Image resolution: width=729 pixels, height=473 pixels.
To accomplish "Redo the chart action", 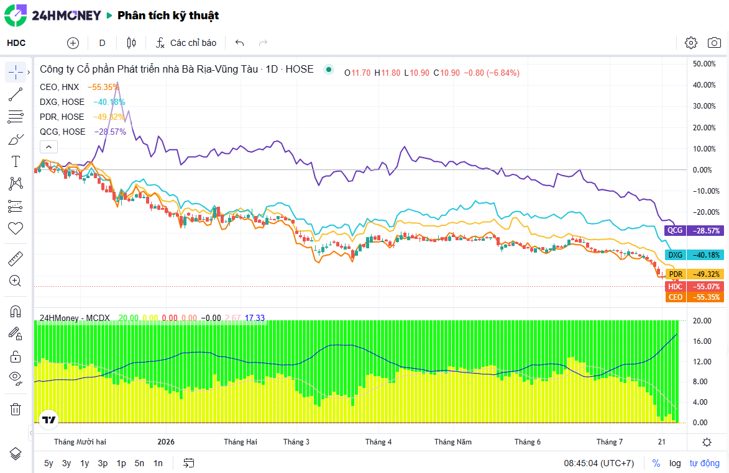I will click(263, 43).
